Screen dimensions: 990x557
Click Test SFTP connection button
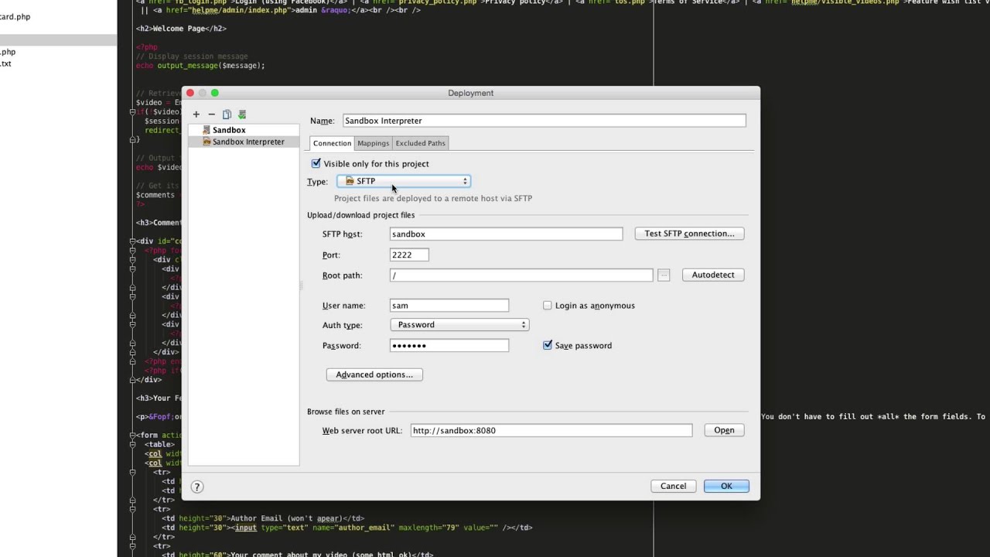click(689, 234)
